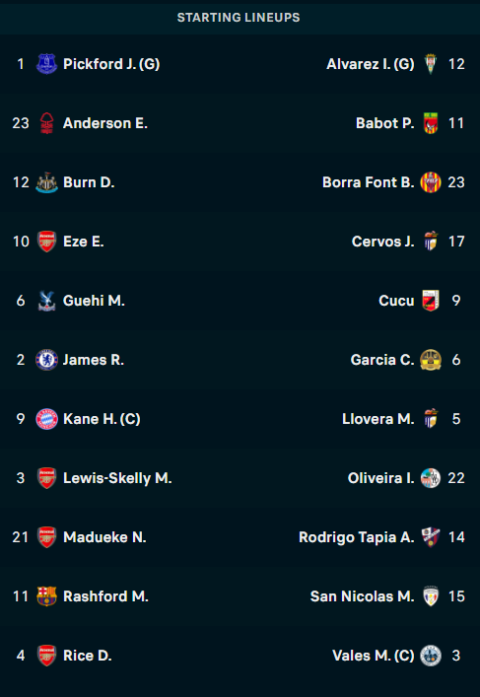Click the Newcastle crest beside Burn D.
The width and height of the screenshot is (480, 697).
(x=46, y=182)
